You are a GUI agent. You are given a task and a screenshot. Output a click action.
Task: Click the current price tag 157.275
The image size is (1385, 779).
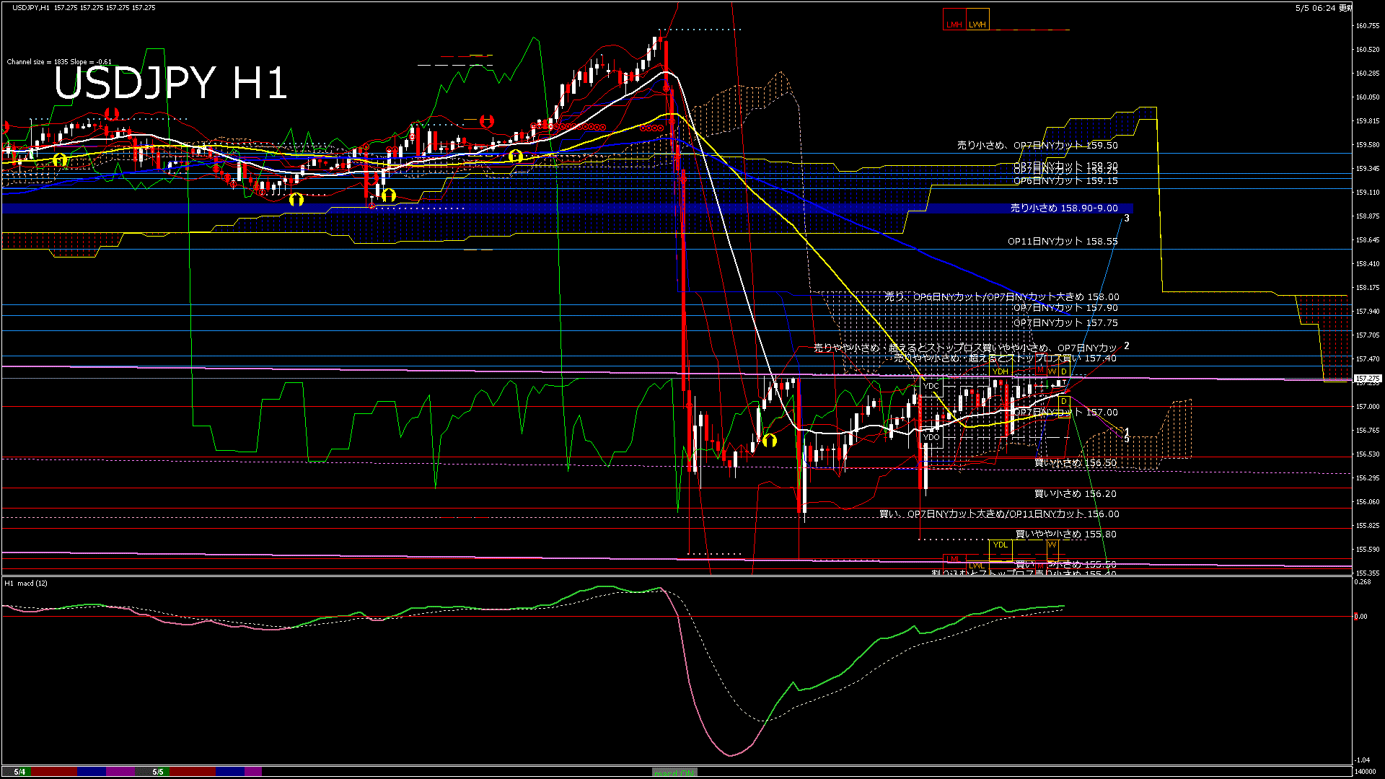coord(1368,379)
